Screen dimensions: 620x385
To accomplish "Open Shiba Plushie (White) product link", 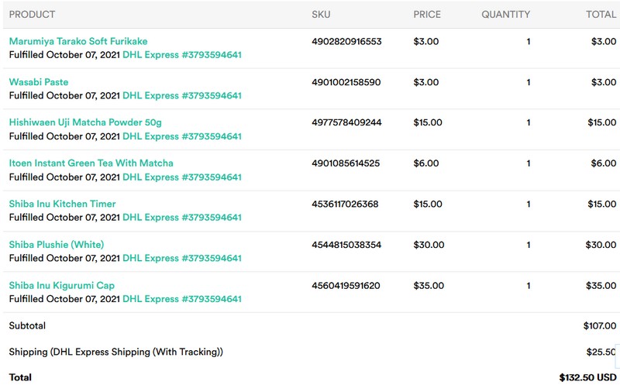I will point(57,245).
